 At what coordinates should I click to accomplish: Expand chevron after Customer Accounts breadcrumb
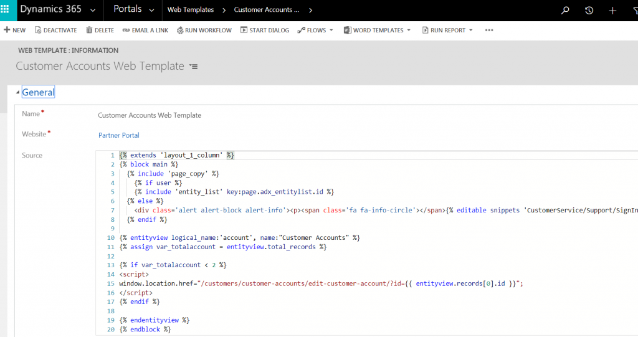[310, 10]
